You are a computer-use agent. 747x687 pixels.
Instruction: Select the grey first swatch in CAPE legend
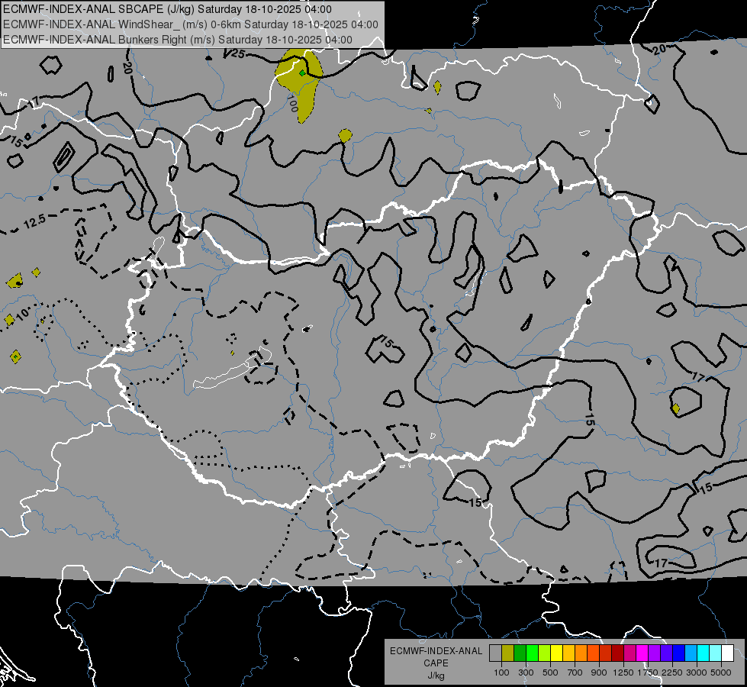[495, 653]
